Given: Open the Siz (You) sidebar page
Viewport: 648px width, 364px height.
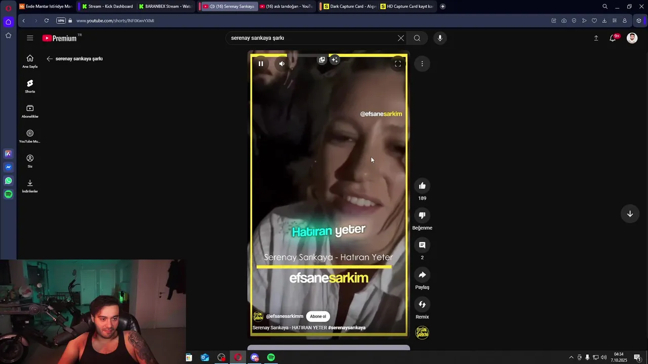Looking at the screenshot, I should (x=30, y=161).
